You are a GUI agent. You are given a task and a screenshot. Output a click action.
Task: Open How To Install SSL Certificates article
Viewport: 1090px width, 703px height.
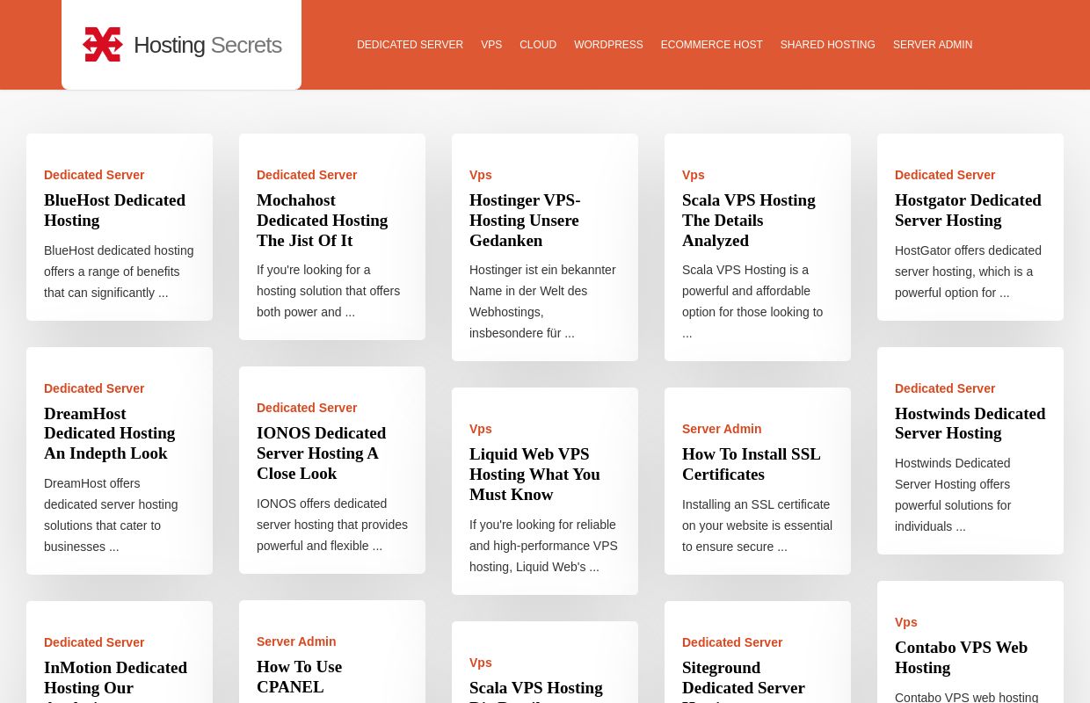[x=752, y=464]
